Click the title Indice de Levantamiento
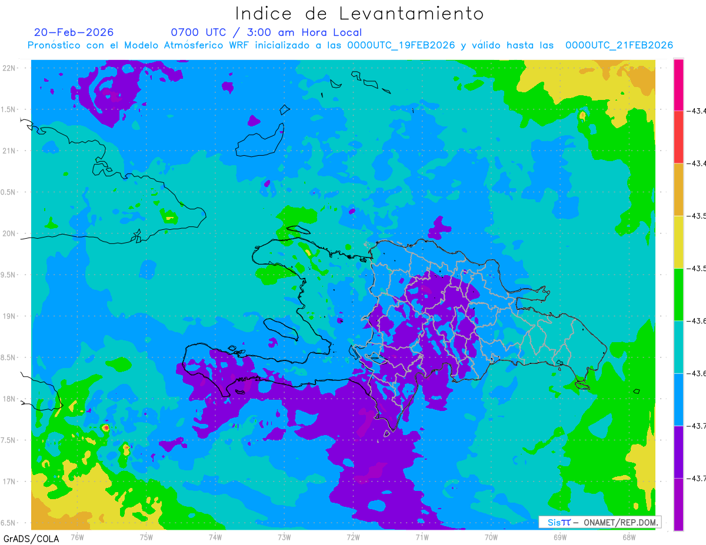Viewport: 706px width, 545px height. pyautogui.click(x=359, y=14)
